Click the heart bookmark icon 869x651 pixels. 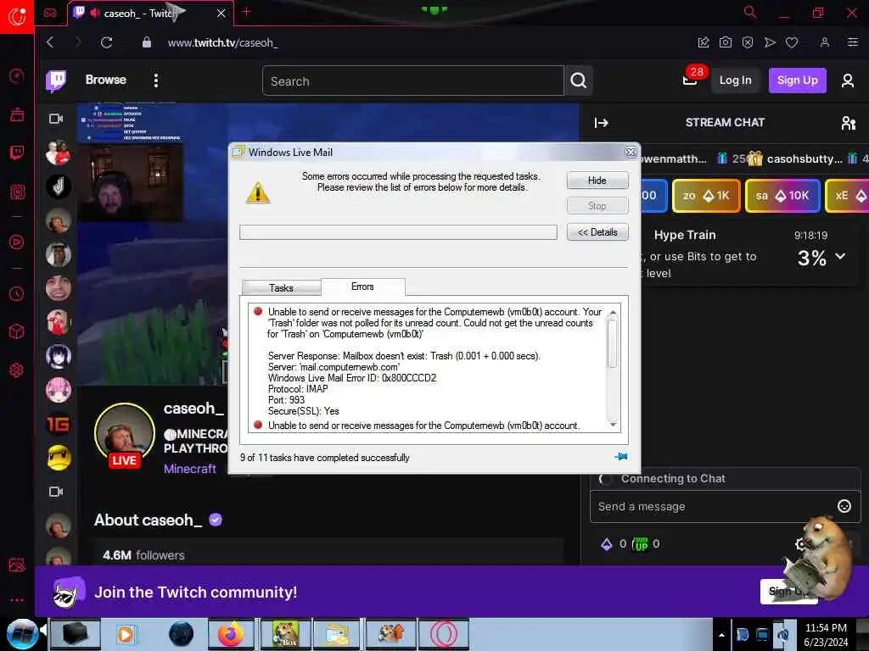pos(792,42)
